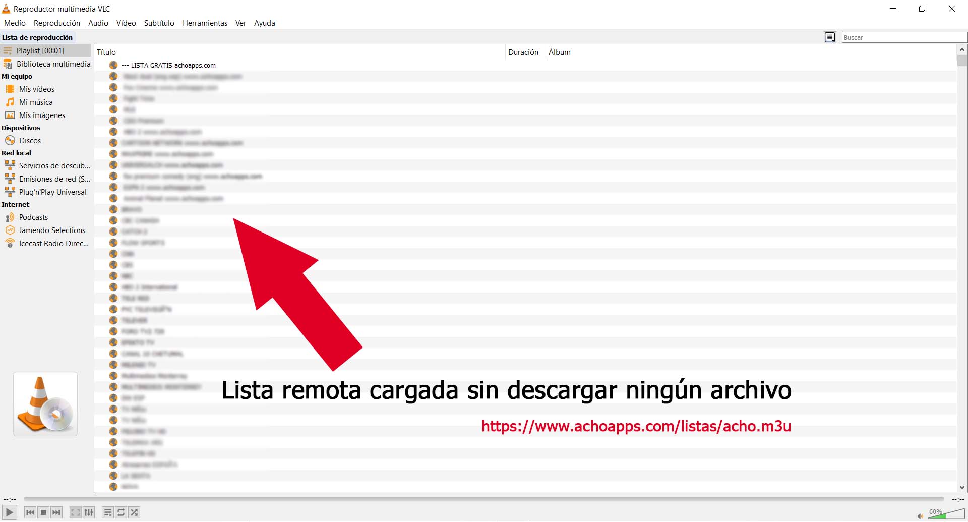Change playlist view mode icon
968x522 pixels.
point(830,37)
